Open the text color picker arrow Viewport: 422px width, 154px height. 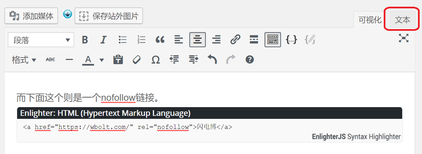[102, 60]
